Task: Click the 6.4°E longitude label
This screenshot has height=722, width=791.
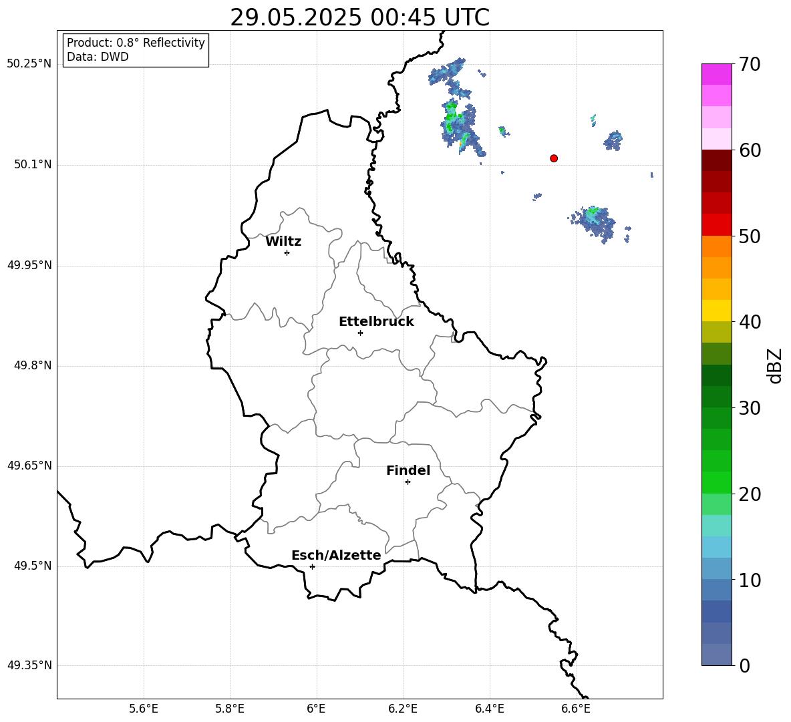Action: [490, 709]
